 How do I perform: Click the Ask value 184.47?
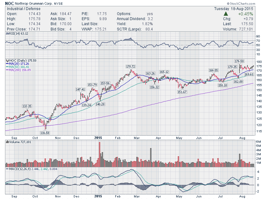coord(66,14)
